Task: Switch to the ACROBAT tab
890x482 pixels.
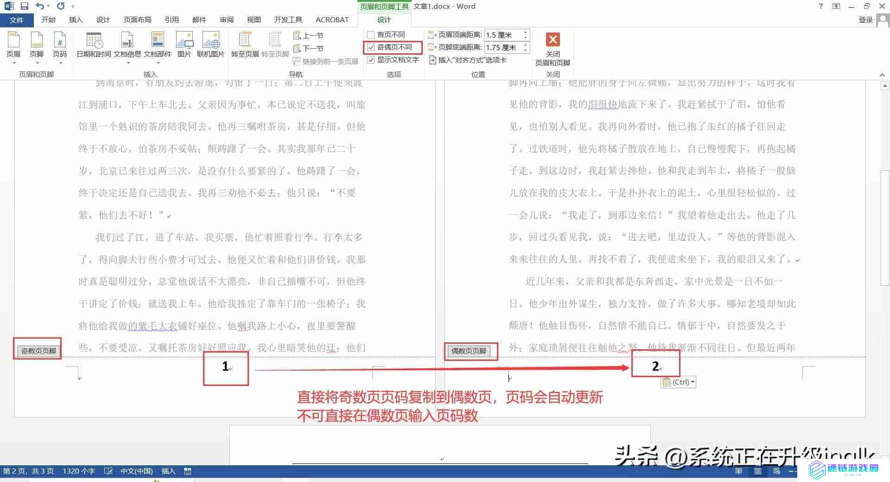Action: tap(332, 20)
